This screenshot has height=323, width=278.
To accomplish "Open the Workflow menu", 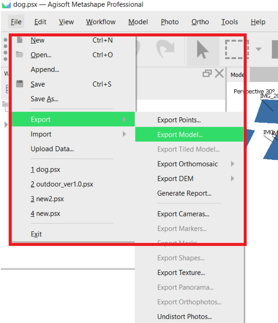I will click(100, 22).
